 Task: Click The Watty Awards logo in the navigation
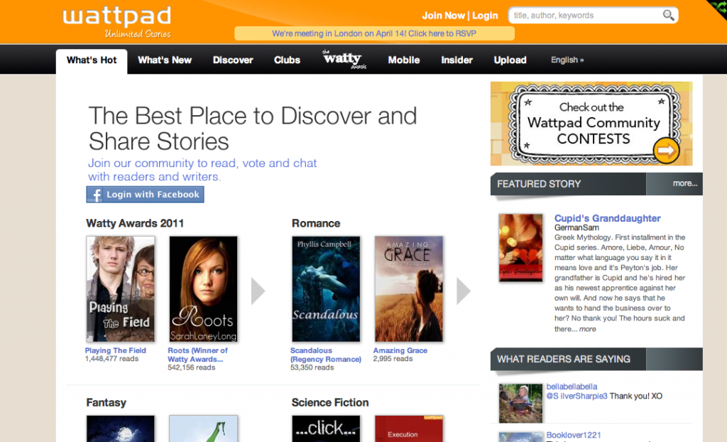(x=343, y=60)
